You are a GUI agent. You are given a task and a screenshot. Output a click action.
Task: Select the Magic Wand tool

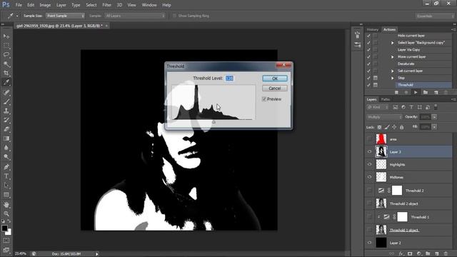click(6, 64)
